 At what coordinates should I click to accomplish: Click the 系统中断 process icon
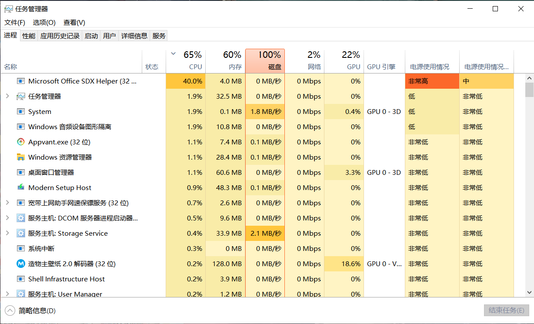click(x=21, y=248)
